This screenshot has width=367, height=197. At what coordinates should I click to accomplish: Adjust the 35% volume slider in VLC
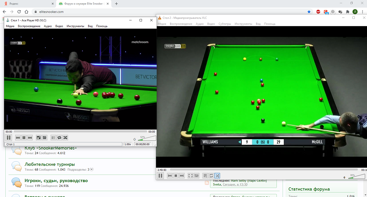(356, 176)
